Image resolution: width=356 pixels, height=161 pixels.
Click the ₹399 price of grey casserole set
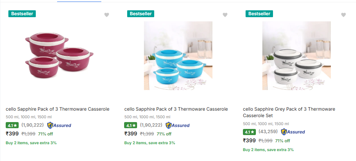249,140
